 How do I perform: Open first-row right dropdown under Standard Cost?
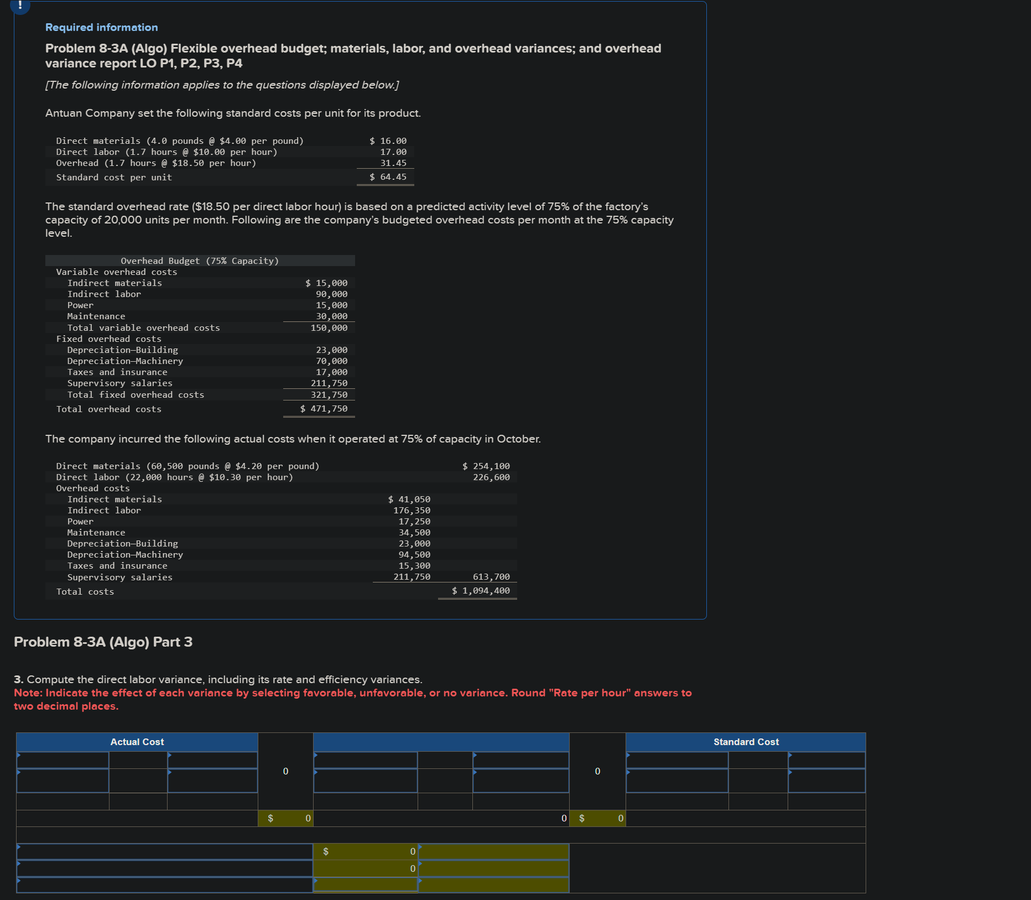click(x=826, y=759)
